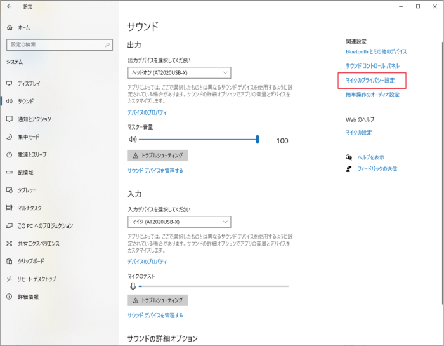This screenshot has width=444, height=346.
Task: Open マルチタスク settings page
Action: click(x=30, y=208)
